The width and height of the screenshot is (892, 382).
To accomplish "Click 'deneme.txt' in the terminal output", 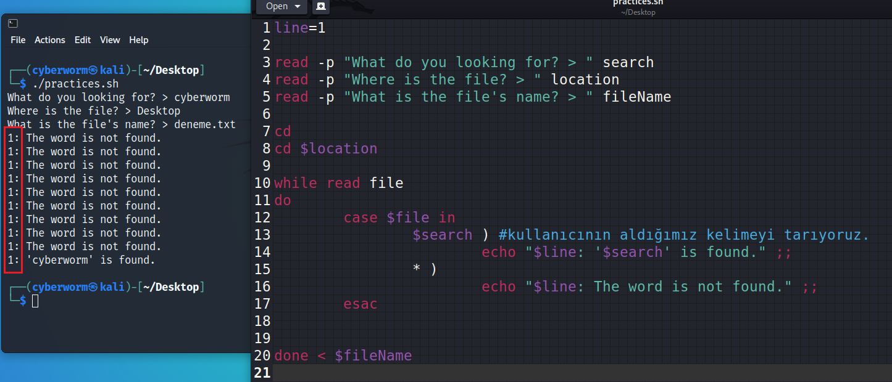I will 204,124.
